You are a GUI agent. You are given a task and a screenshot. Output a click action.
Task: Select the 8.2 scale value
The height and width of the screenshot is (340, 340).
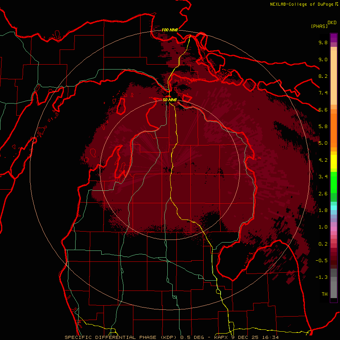click(323, 76)
